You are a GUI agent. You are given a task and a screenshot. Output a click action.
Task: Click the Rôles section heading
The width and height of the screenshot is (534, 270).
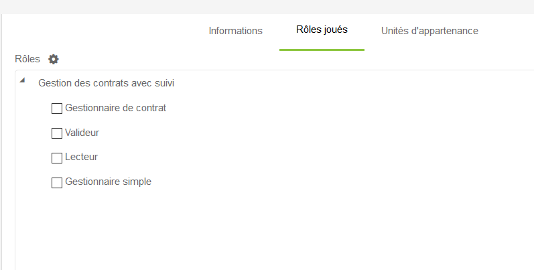(x=27, y=59)
